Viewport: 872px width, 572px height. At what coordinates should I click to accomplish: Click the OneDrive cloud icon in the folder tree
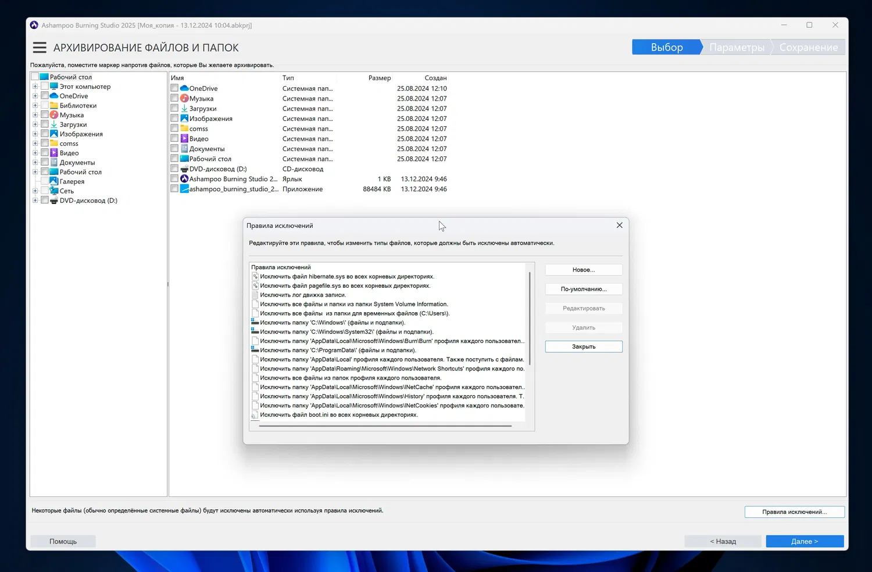point(54,96)
